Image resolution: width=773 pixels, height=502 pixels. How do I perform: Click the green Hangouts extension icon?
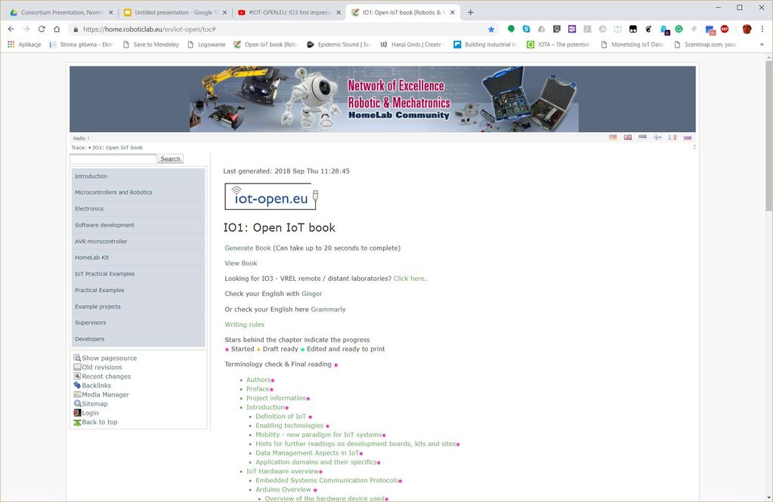click(511, 29)
